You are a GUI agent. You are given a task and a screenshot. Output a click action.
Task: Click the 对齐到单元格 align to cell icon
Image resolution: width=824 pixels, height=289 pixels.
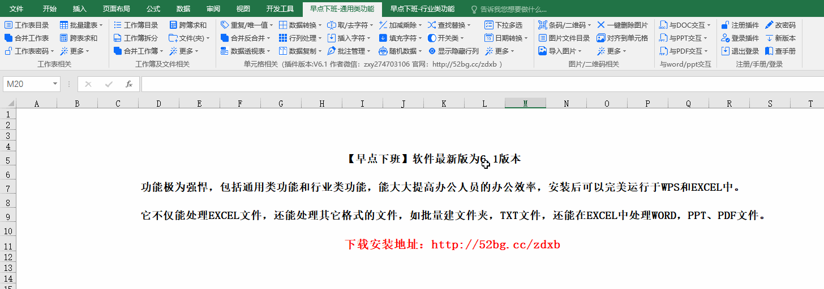point(601,38)
